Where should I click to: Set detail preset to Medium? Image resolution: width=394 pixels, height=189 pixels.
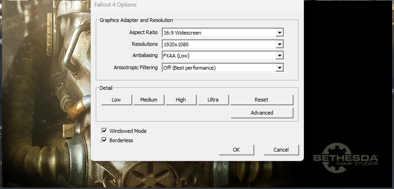coord(149,100)
